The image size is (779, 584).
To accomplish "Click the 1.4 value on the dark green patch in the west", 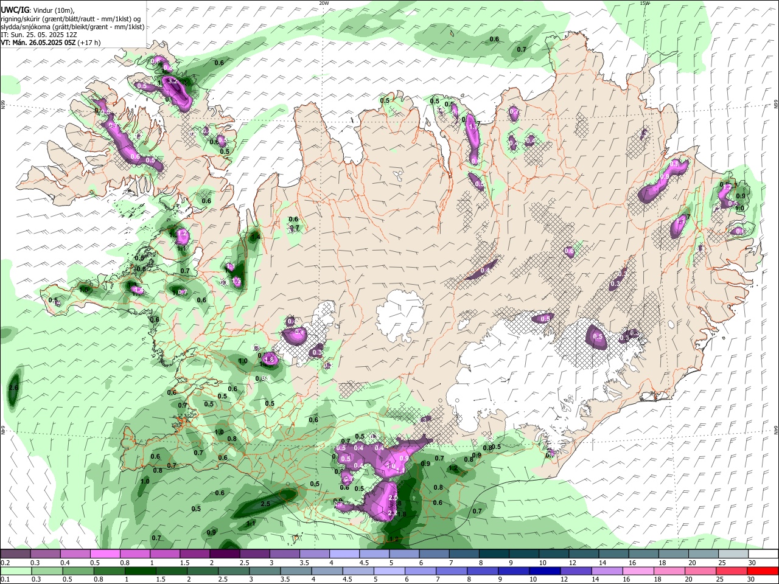I will coord(256,236).
